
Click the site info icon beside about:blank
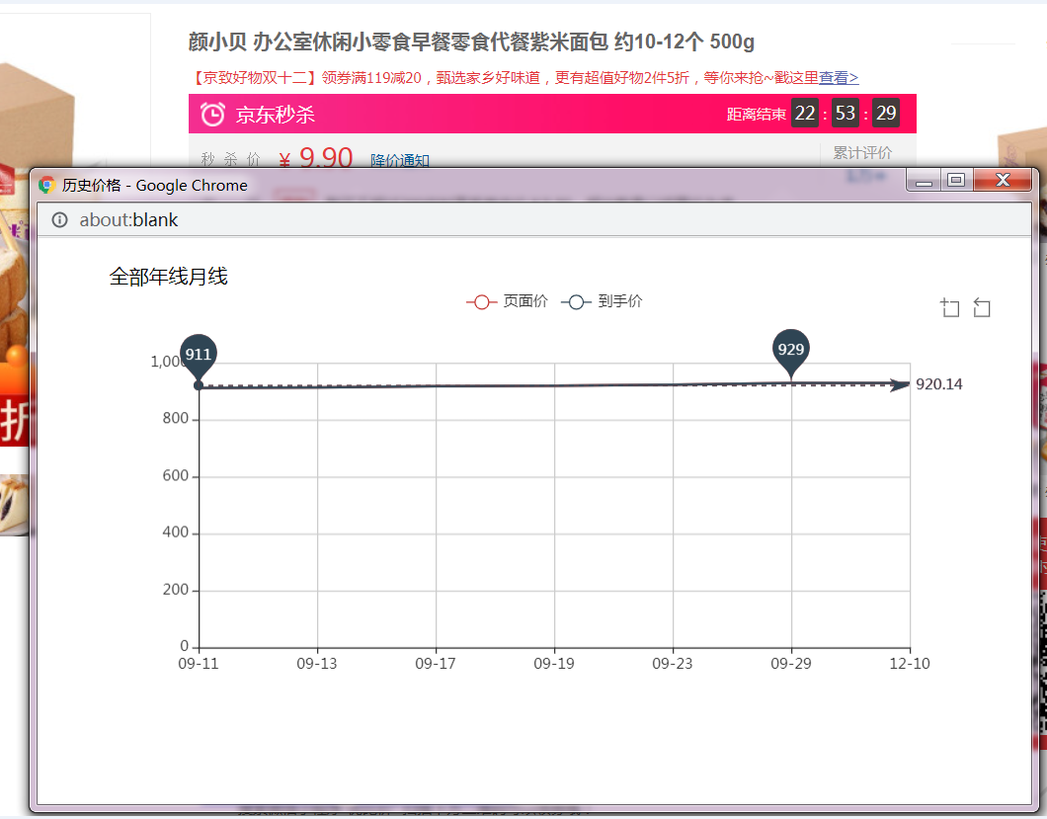tap(59, 219)
